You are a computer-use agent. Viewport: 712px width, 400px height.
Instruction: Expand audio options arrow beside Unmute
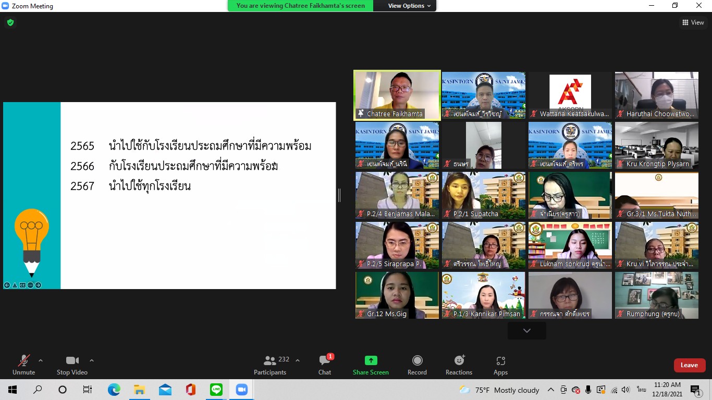(x=41, y=360)
